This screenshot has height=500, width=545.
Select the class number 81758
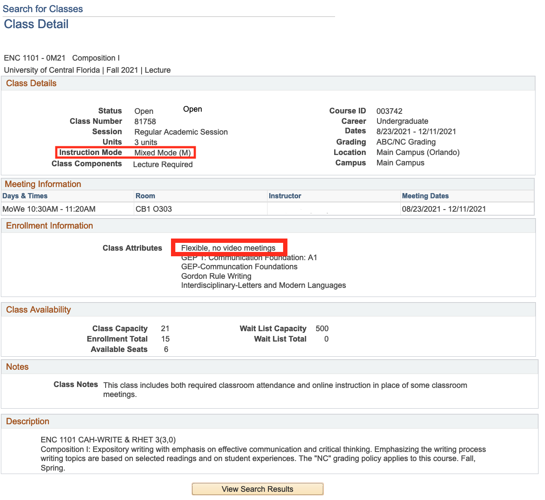[145, 122]
